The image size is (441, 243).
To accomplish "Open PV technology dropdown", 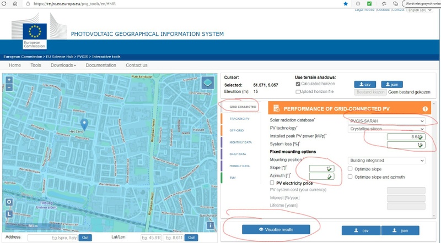I will coord(386,129).
